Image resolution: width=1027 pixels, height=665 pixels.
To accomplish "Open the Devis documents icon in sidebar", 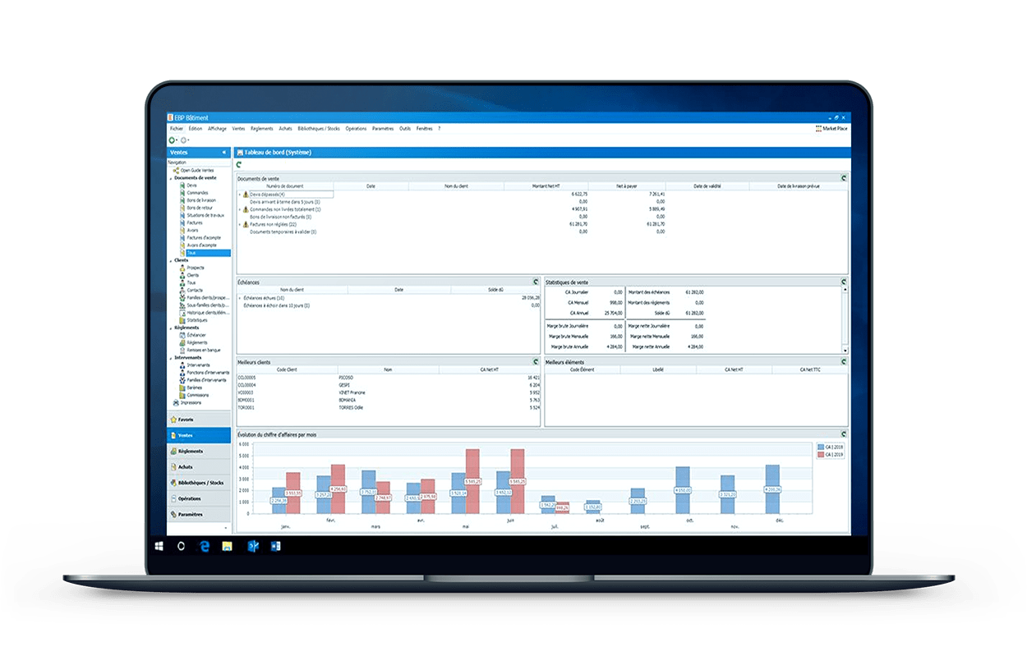I will point(182,186).
